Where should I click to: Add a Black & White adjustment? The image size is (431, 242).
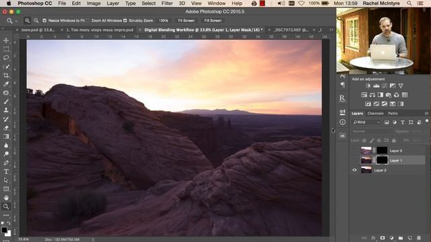(x=380, y=95)
